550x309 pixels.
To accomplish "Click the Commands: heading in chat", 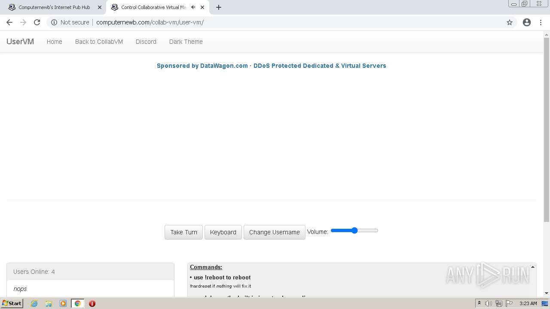I will (x=206, y=267).
